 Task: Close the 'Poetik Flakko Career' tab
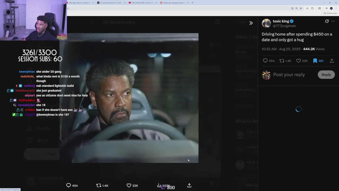tap(156, 3)
